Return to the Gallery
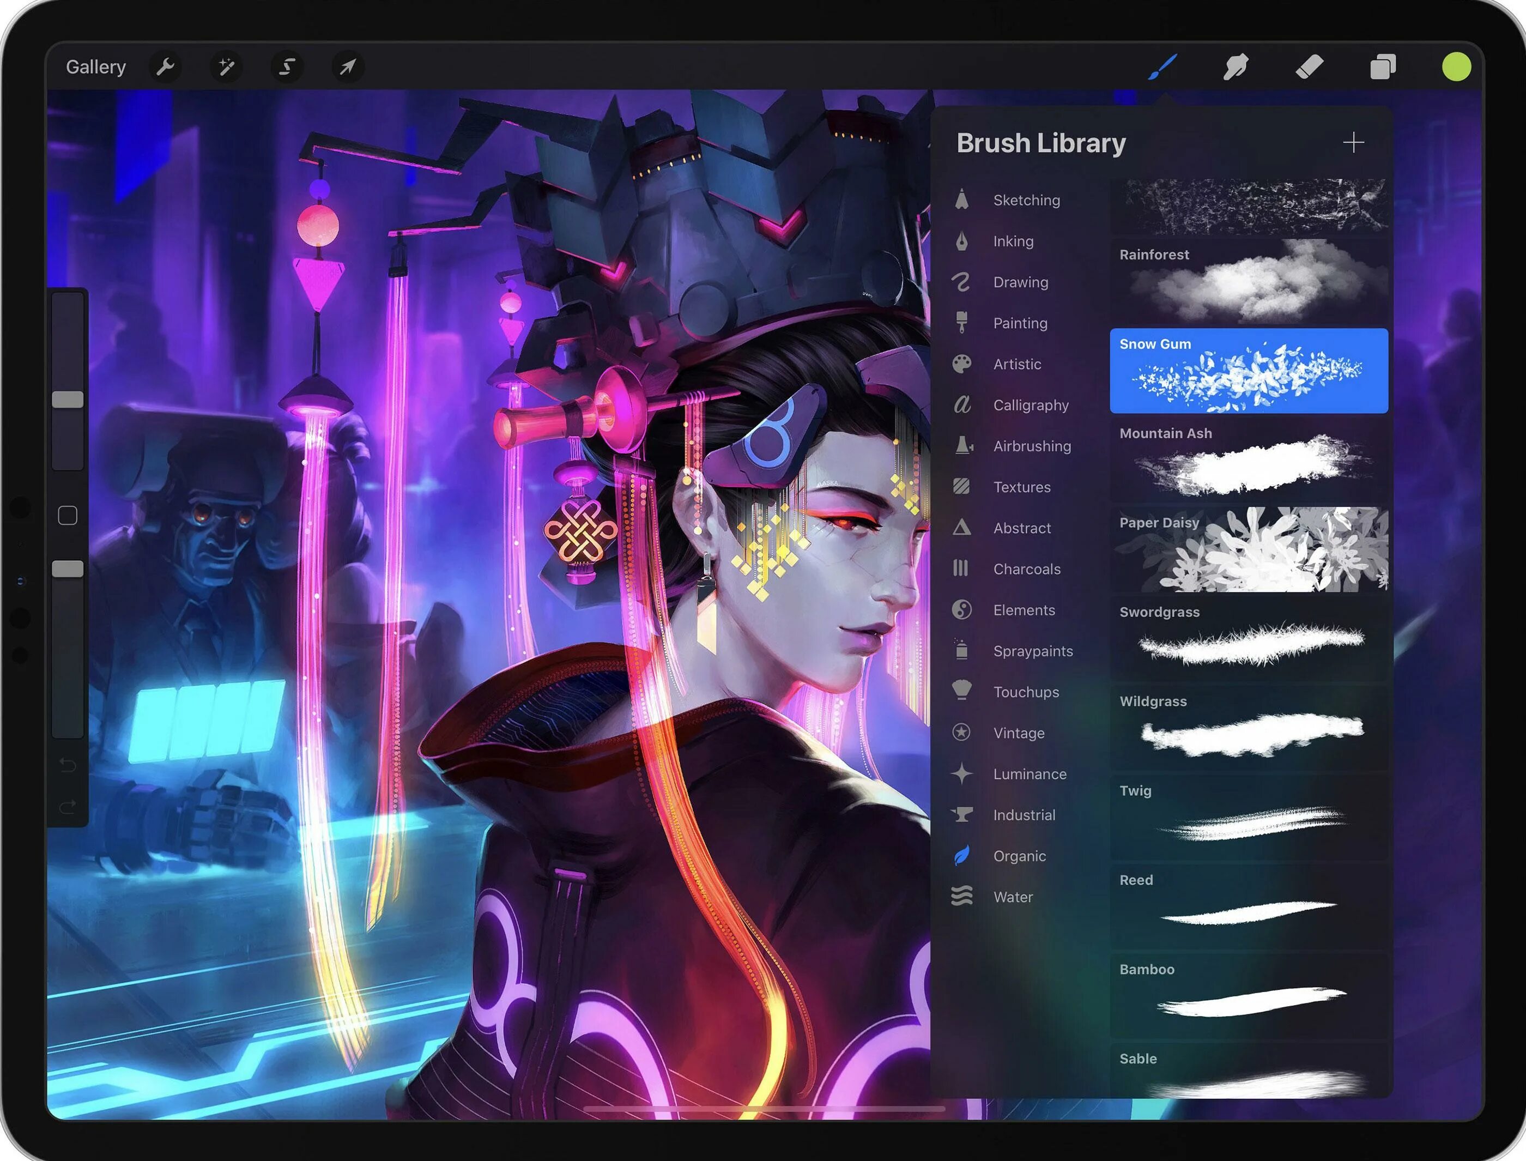 pos(95,67)
